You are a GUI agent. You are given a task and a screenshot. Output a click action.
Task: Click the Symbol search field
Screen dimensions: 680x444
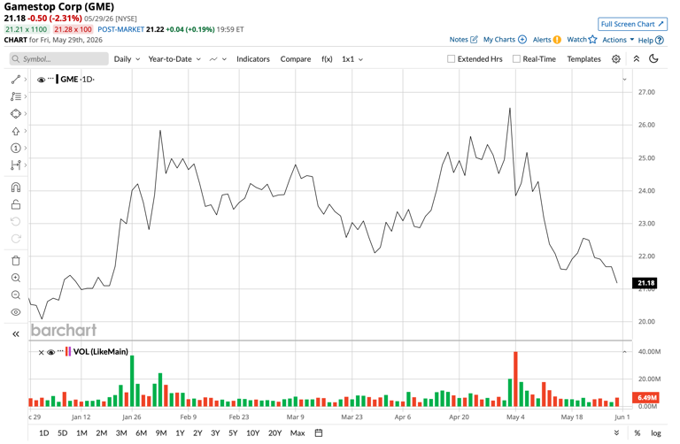[x=59, y=59]
